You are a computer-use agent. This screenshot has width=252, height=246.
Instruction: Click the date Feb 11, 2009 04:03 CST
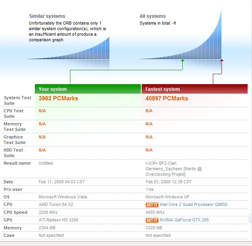(x=62, y=182)
